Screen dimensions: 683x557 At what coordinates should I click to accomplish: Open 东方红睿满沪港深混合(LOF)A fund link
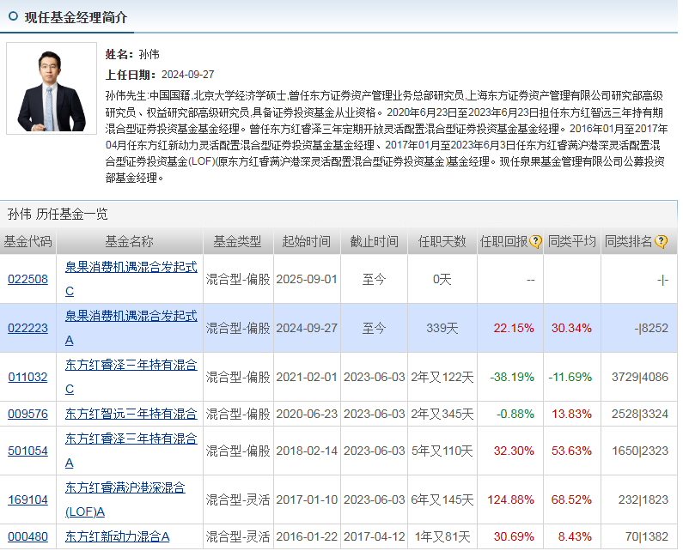click(x=125, y=499)
